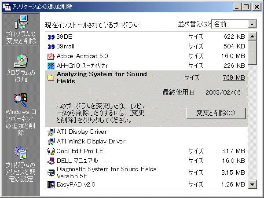The image size is (264, 198).
Task: Click the 226 KB size value
Action: 234,66
